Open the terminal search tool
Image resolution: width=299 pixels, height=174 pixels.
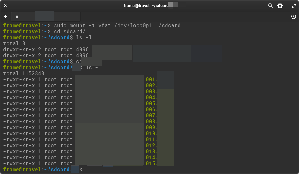[270, 6]
